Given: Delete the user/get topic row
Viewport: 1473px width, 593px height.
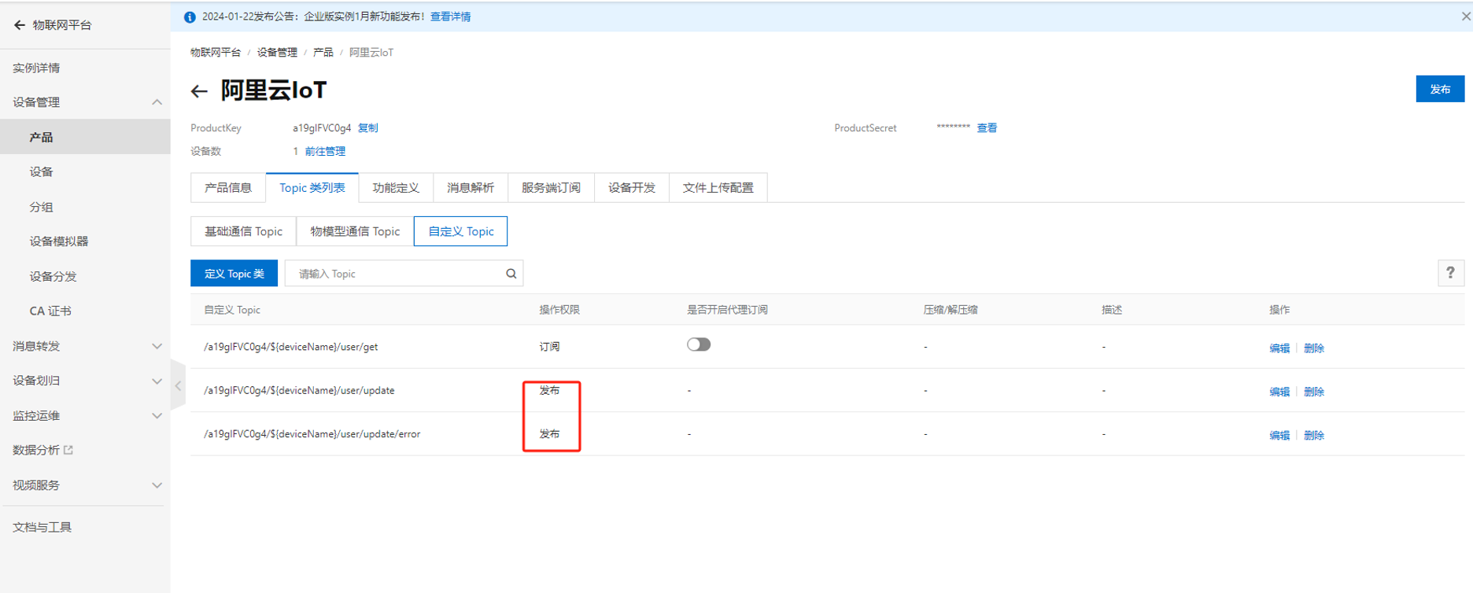Looking at the screenshot, I should pyautogui.click(x=1314, y=348).
